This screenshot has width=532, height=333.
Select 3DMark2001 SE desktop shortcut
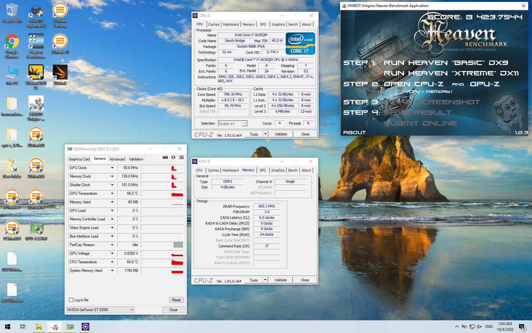[x=36, y=77]
